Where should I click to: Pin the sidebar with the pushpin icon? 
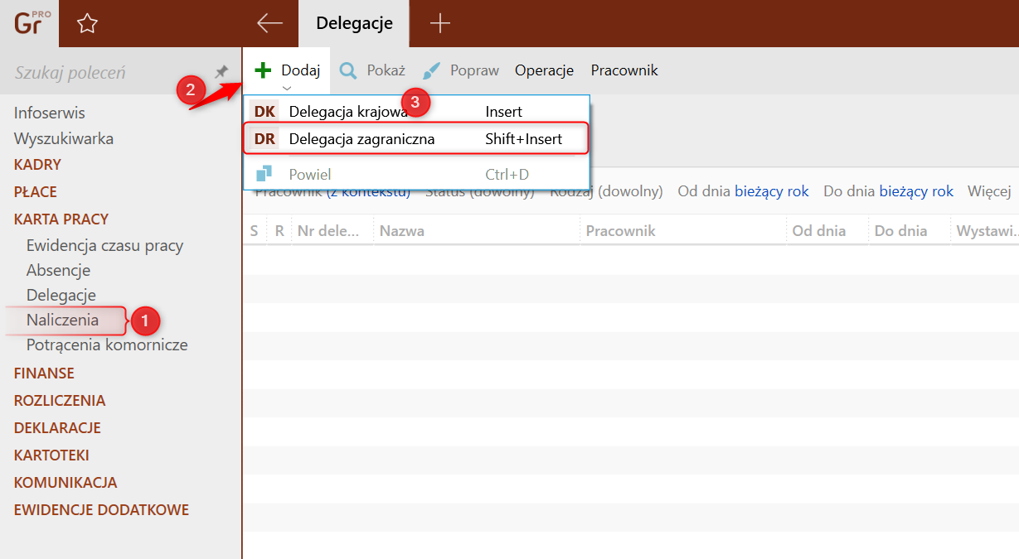(221, 72)
